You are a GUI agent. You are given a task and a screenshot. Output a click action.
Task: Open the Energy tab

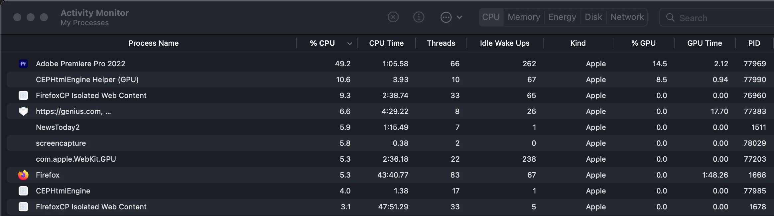[x=562, y=17]
